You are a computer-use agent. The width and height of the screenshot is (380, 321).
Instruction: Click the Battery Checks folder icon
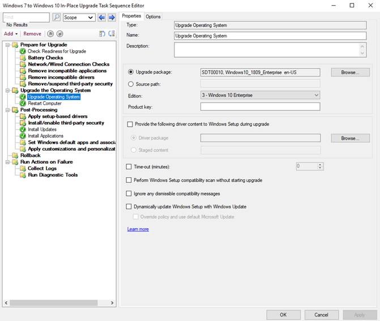(23, 58)
